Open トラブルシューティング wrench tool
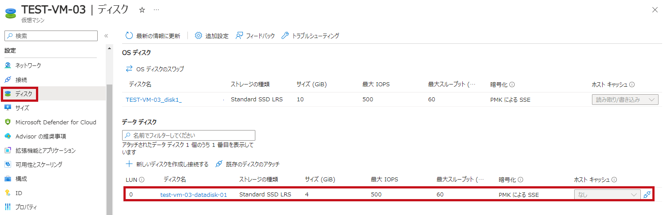Viewport: 663px width, 215px height. tap(310, 36)
